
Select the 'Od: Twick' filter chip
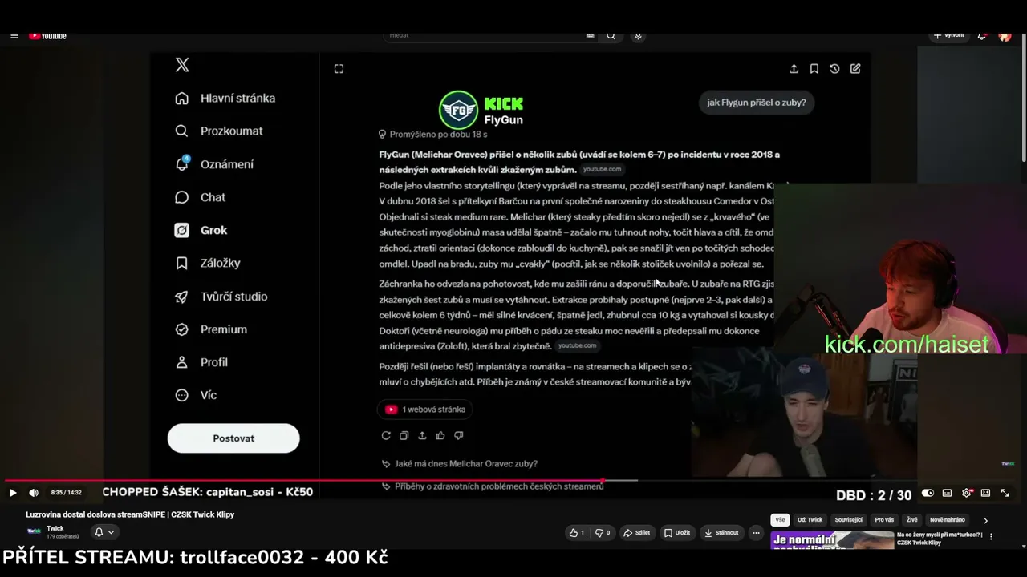(x=810, y=520)
